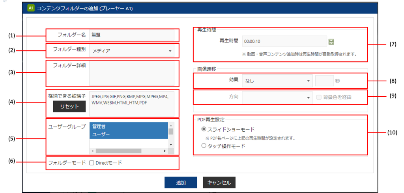Click the green A1 player icon in title bar
Image resolution: width=404 pixels, height=193 pixels.
click(x=30, y=7)
